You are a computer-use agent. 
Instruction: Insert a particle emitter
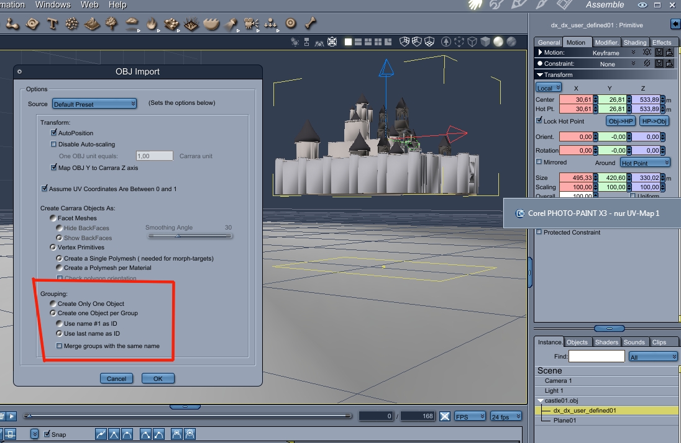point(71,24)
